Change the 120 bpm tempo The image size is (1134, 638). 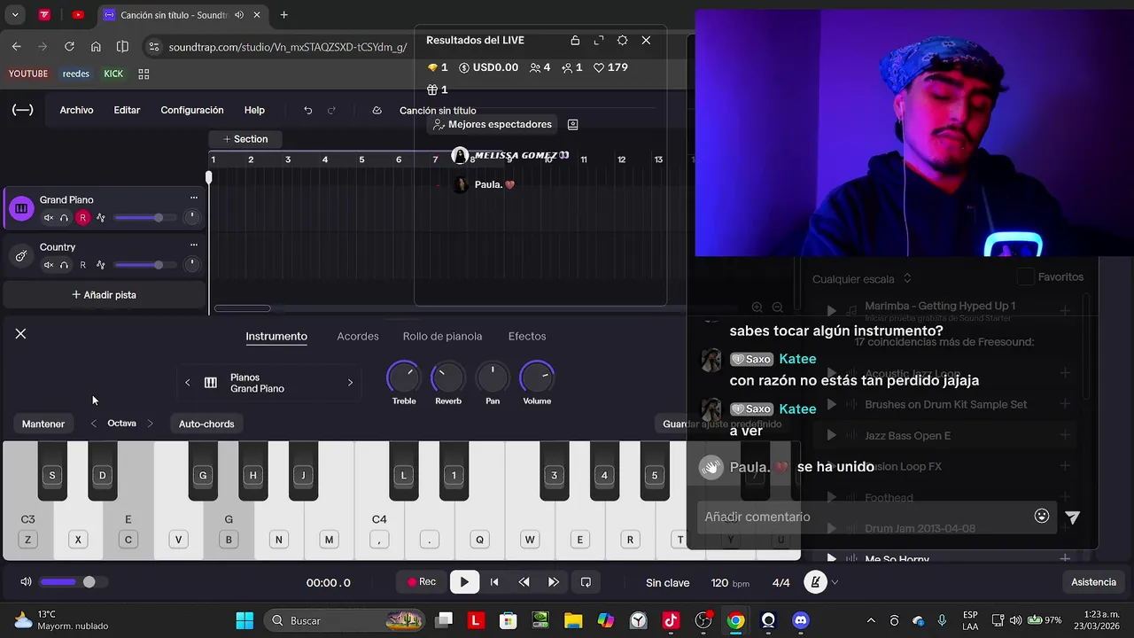730,582
